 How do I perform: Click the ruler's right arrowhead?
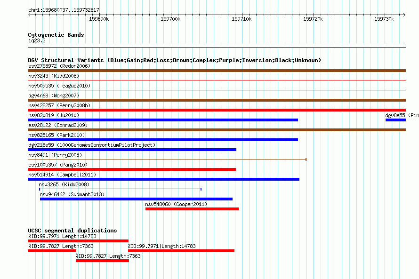tap(404, 15)
